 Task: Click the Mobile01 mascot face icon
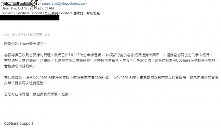(x=34, y=4)
